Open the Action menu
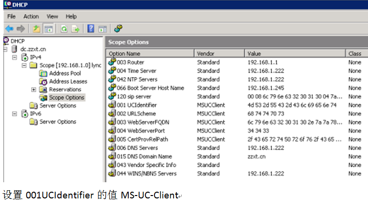This screenshot has height=206, width=368. click(31, 16)
